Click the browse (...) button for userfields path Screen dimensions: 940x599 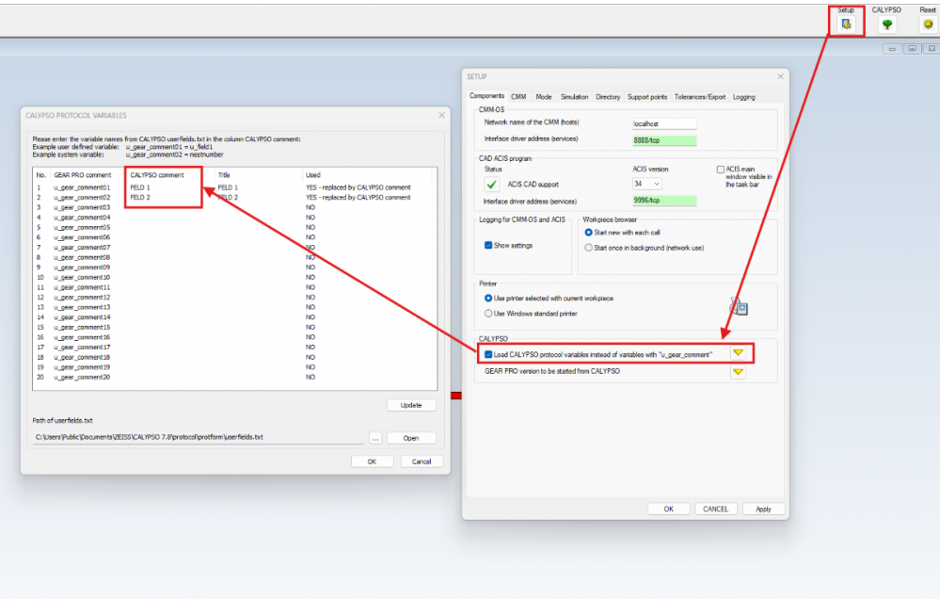(375, 438)
